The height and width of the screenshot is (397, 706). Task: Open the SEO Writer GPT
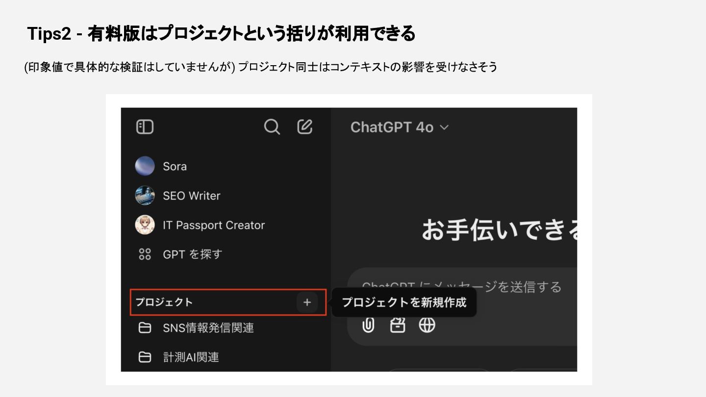point(191,196)
